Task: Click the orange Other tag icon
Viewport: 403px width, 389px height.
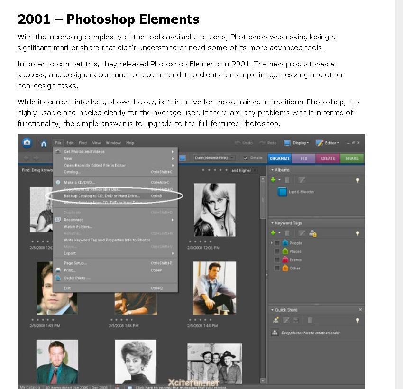Action: pos(285,268)
